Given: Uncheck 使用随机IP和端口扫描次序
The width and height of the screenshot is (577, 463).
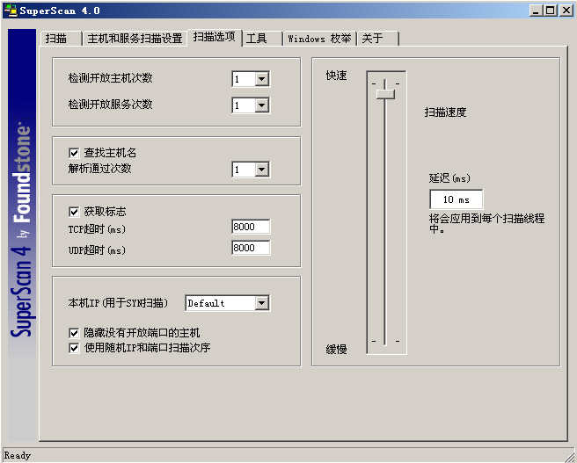Looking at the screenshot, I should coord(74,348).
